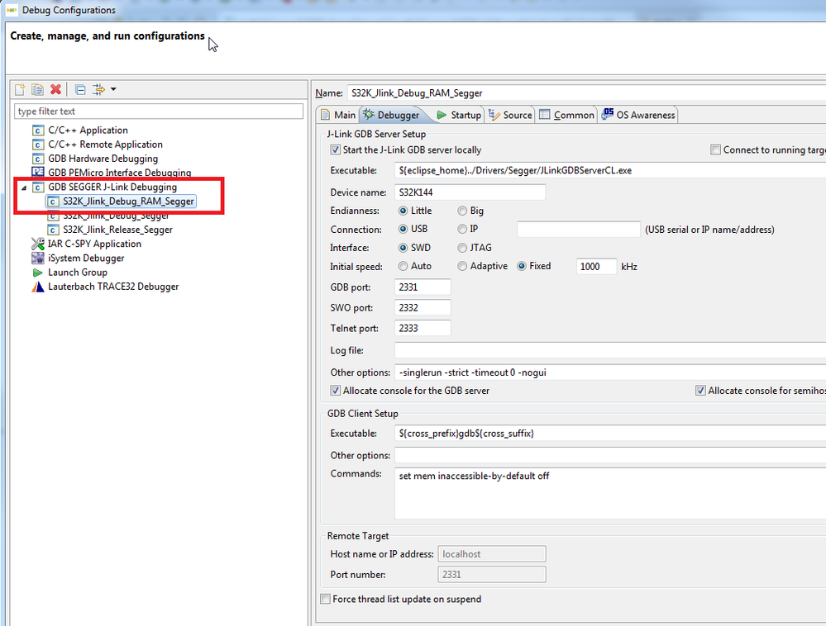This screenshot has width=826, height=626.
Task: Click the C/C++ Application type icon
Action: pos(37,130)
